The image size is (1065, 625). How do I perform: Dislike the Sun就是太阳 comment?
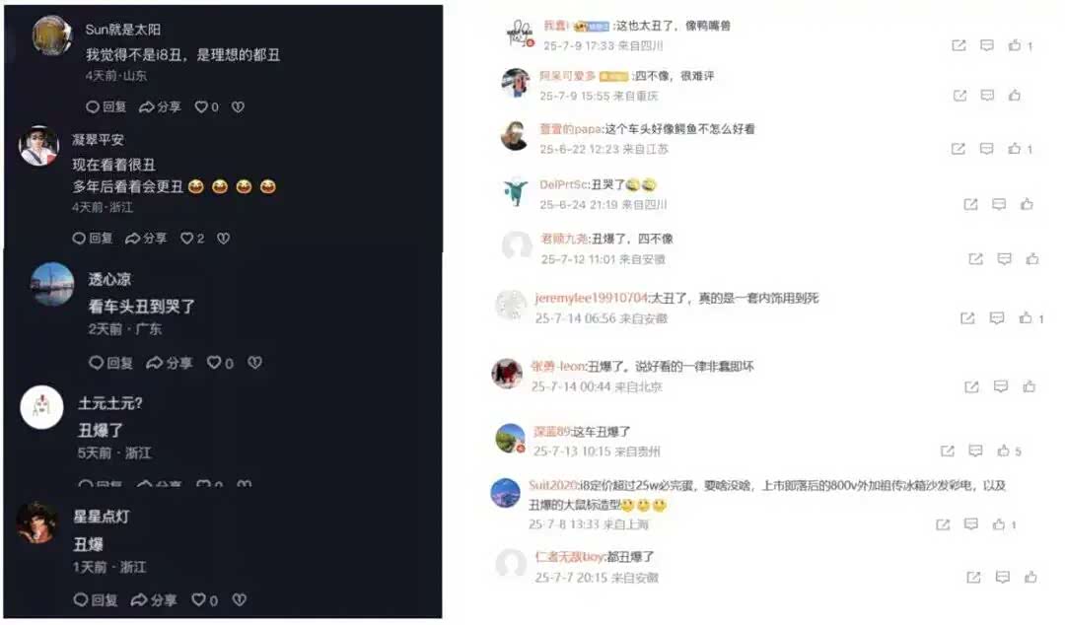[x=238, y=106]
